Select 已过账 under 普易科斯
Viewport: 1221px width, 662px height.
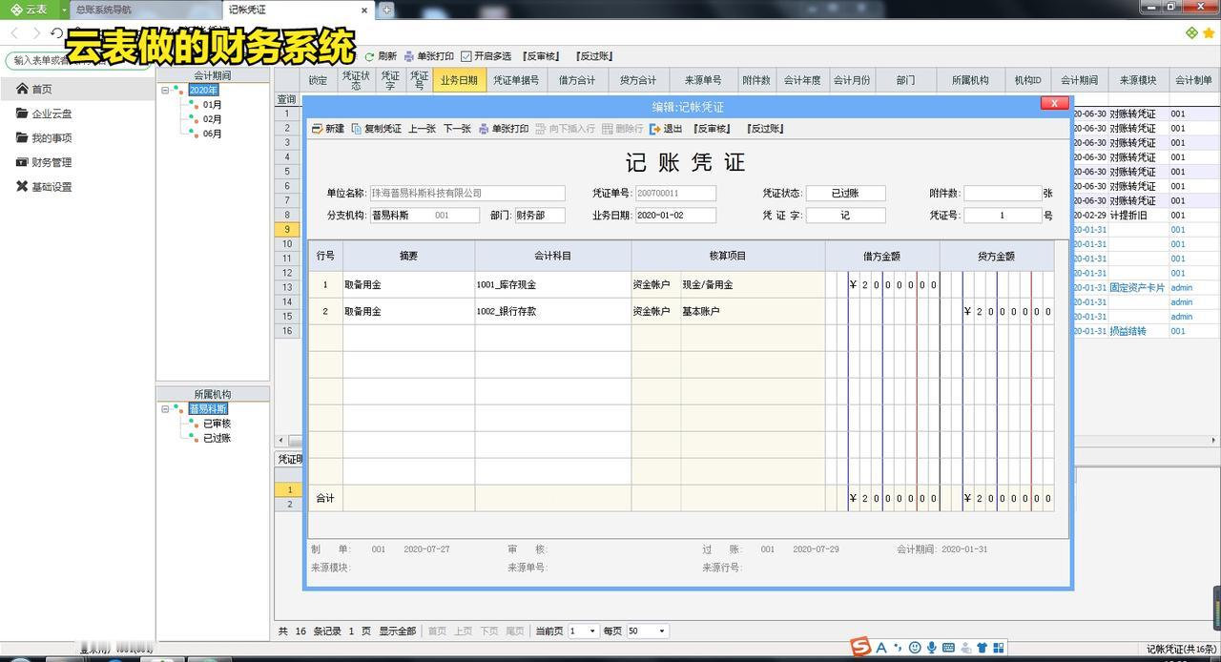pyautogui.click(x=217, y=438)
